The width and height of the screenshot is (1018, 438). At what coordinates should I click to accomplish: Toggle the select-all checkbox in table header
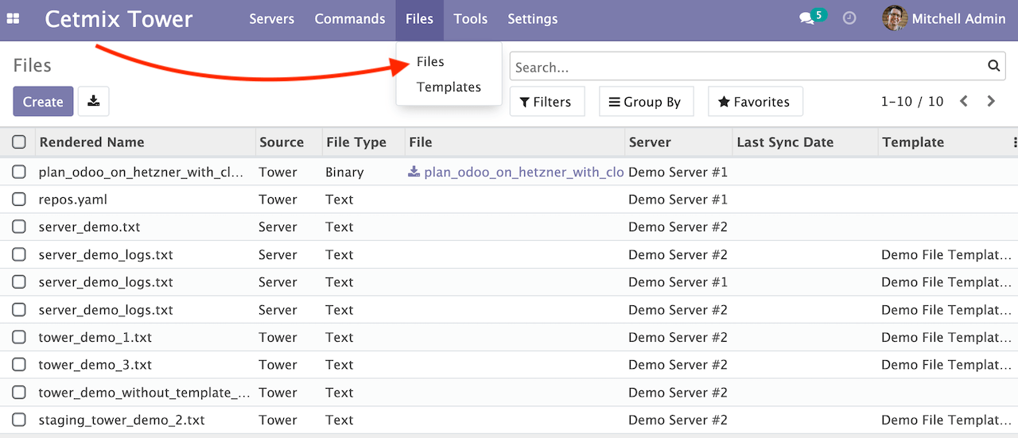click(19, 142)
